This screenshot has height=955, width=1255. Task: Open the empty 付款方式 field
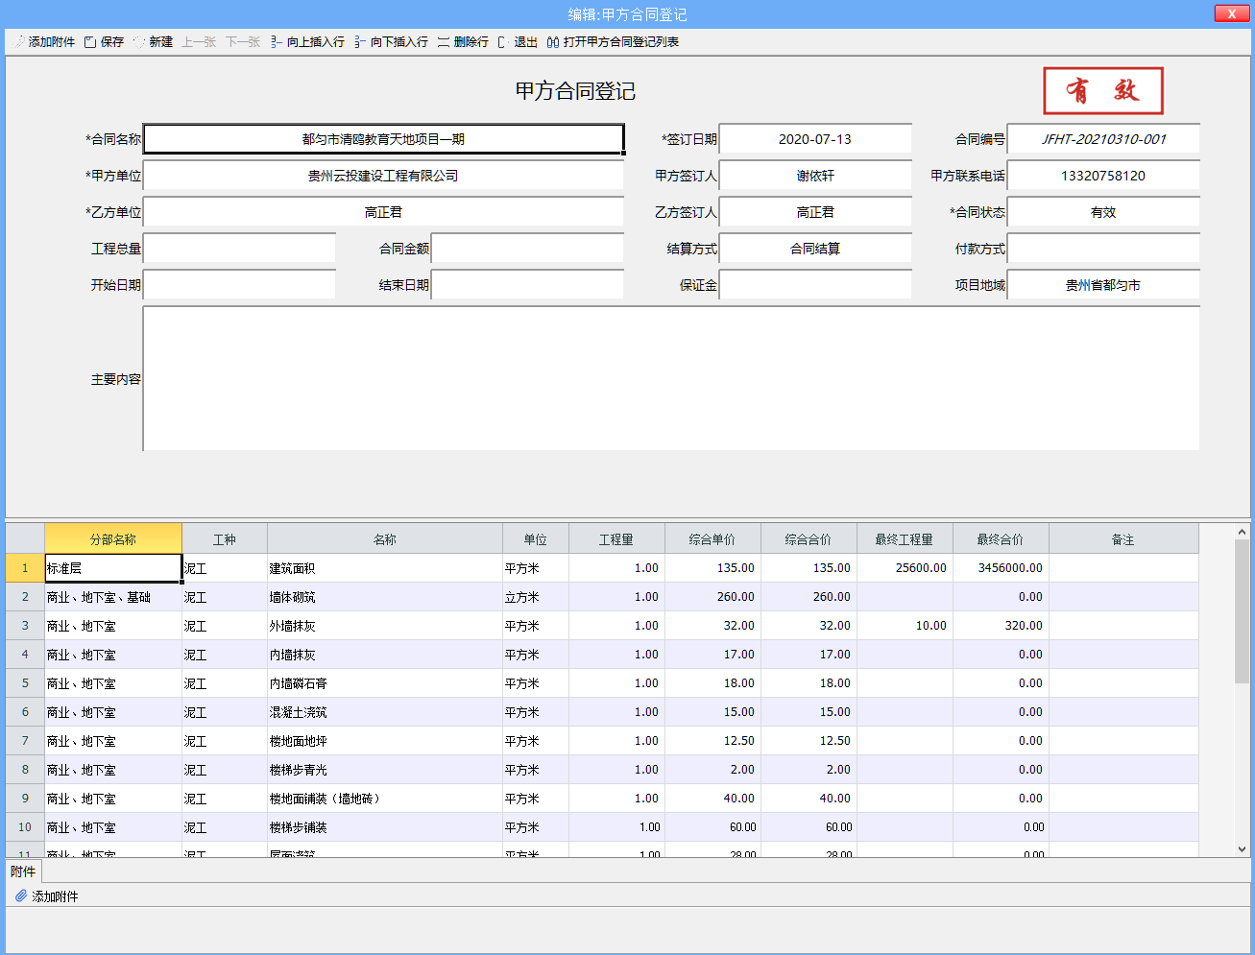coord(1103,249)
